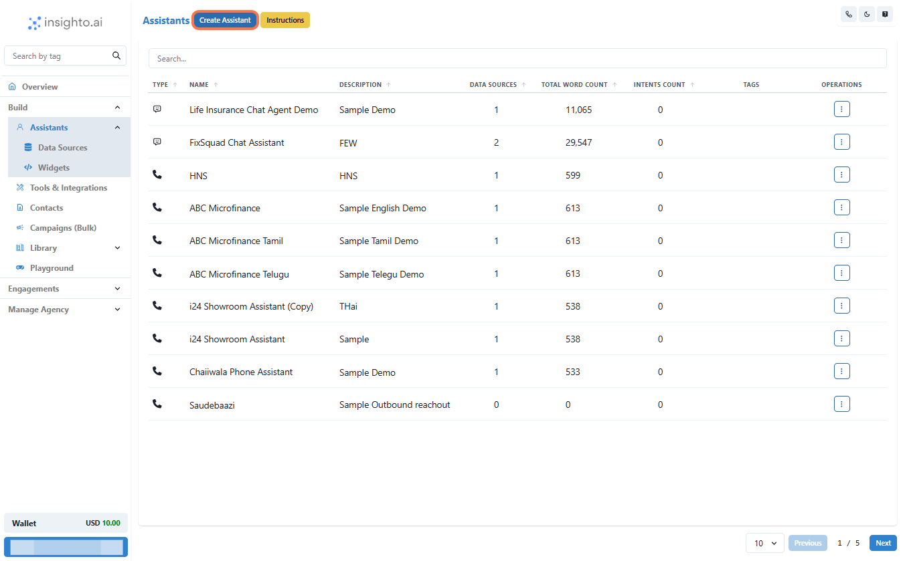This screenshot has width=905, height=561.
Task: Click the THai description cell
Action: (x=348, y=306)
